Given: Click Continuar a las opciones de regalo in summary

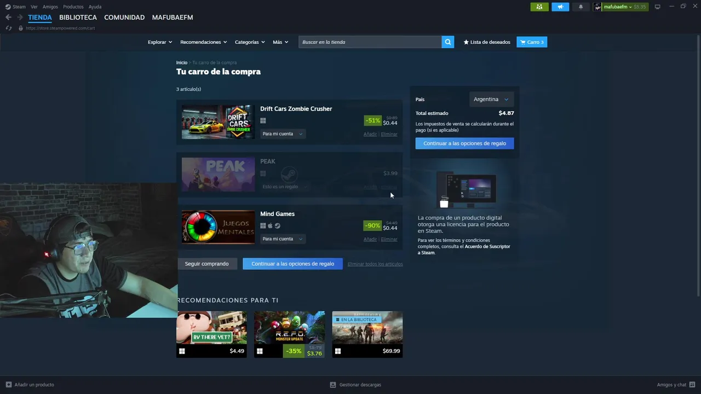Looking at the screenshot, I should coord(464,143).
